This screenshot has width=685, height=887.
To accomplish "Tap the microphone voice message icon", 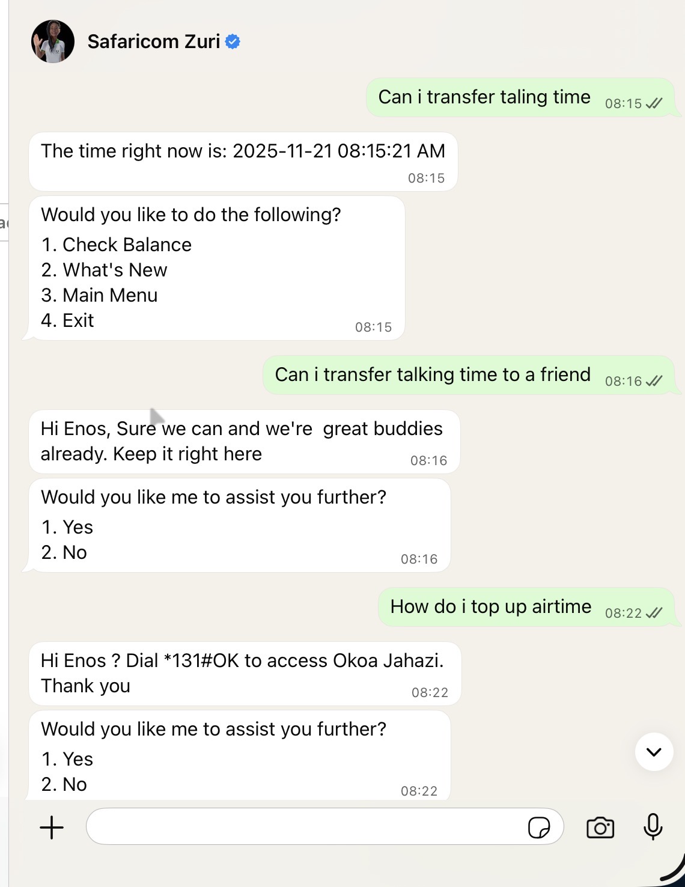I will [x=653, y=827].
